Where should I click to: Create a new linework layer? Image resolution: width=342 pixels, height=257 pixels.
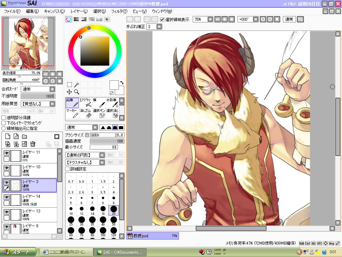coord(16,137)
